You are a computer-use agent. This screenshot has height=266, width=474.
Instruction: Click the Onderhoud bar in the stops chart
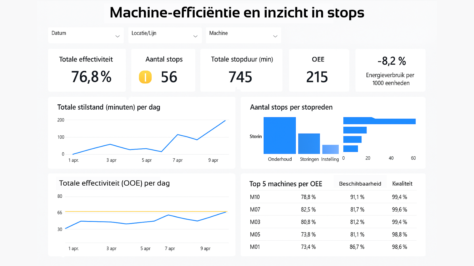click(280, 135)
